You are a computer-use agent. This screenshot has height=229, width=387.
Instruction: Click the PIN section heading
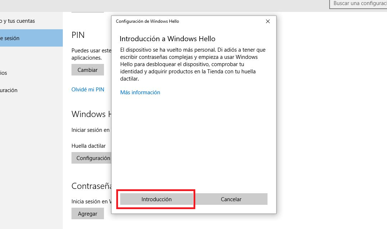(78, 35)
